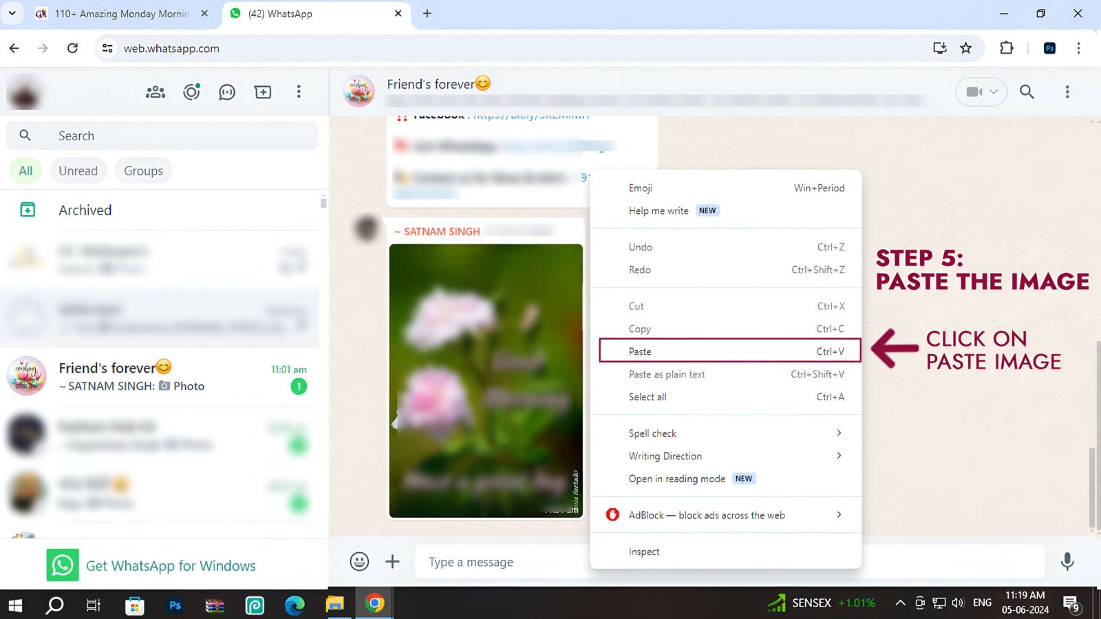Open new browser tab
Viewport: 1101px width, 619px height.
[x=427, y=14]
